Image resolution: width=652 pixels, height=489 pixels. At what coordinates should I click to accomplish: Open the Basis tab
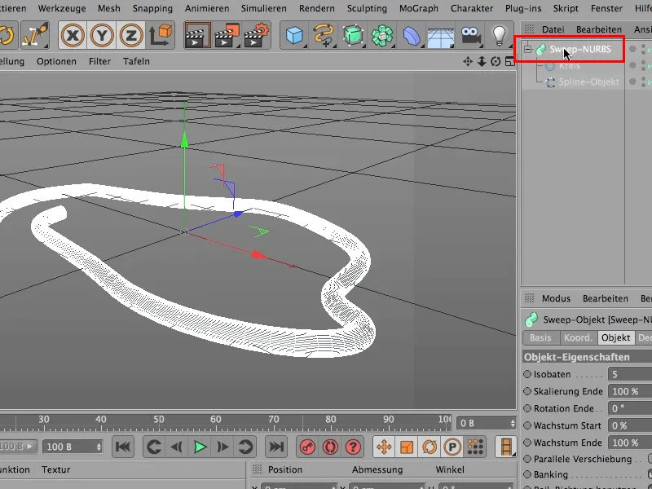[540, 337]
